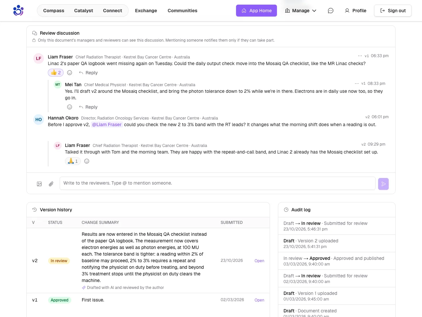Open the Communities menu item
422x317 pixels.
[182, 11]
